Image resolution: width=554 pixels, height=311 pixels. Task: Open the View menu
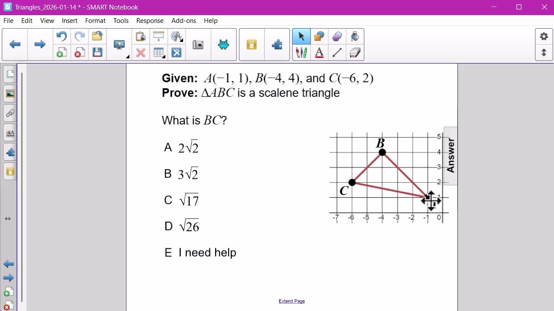point(47,21)
